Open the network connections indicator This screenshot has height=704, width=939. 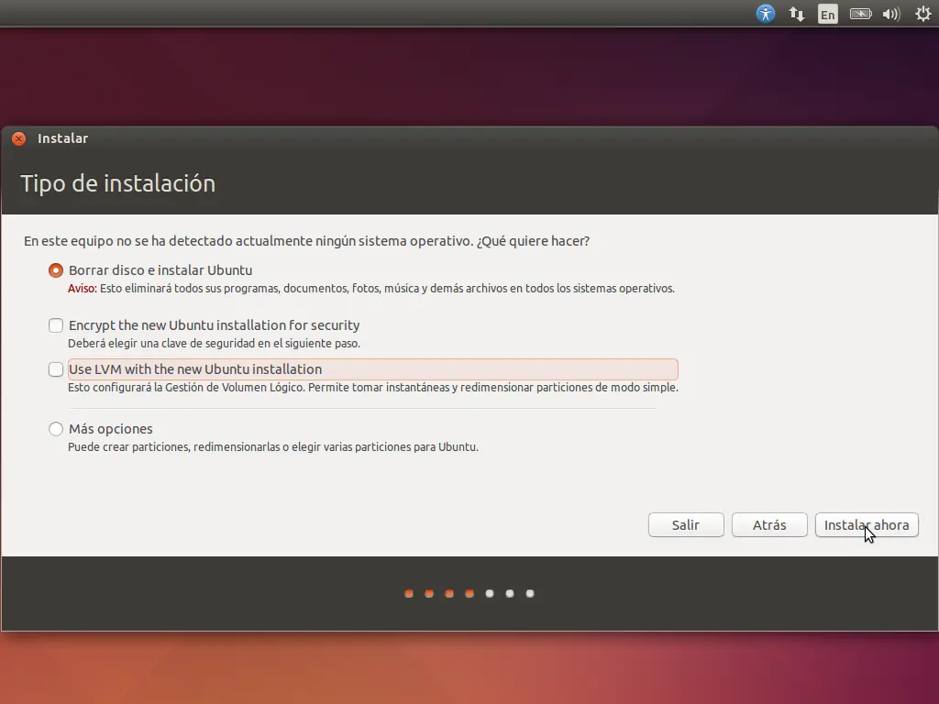coord(797,14)
